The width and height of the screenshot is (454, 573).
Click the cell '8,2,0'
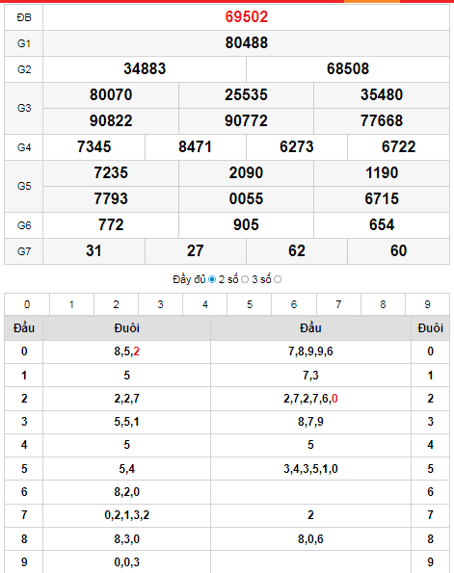127,492
